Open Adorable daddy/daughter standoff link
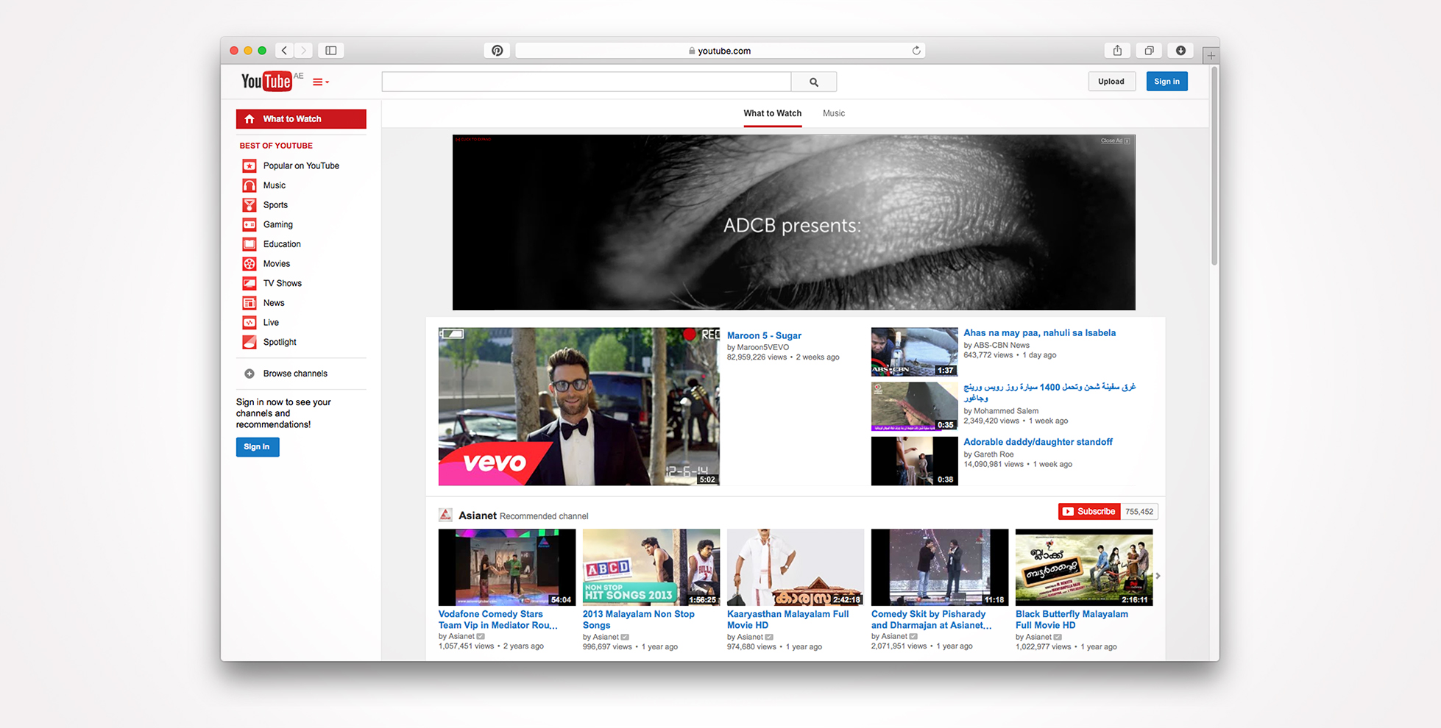Screen dimensions: 1441x728 [x=1038, y=442]
